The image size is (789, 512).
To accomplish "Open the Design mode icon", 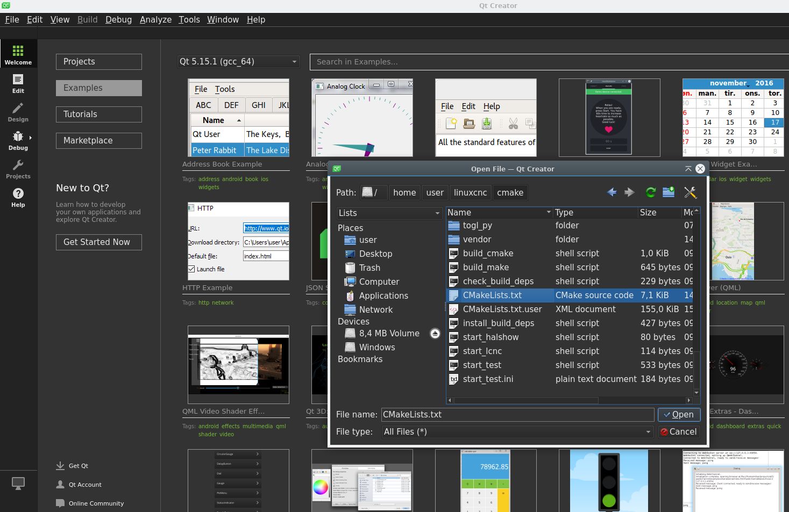I will [x=18, y=108].
